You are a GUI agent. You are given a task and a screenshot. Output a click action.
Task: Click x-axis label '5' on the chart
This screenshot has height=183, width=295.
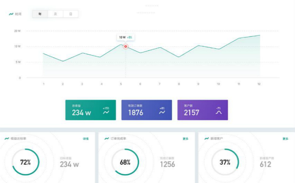click(x=121, y=84)
